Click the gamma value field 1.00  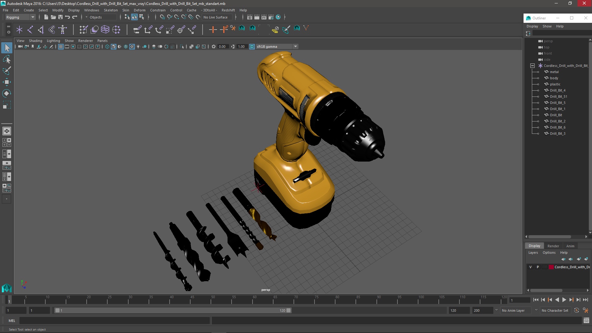coord(241,47)
